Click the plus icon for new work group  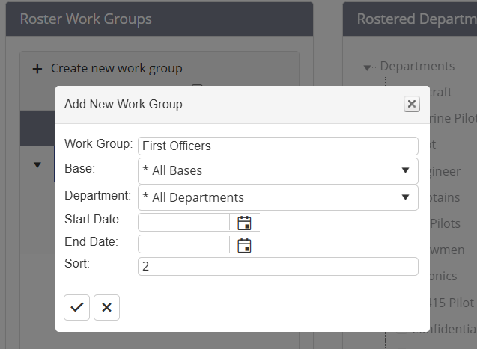click(37, 69)
